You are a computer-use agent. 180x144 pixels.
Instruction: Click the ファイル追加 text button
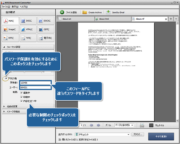point(71,12)
